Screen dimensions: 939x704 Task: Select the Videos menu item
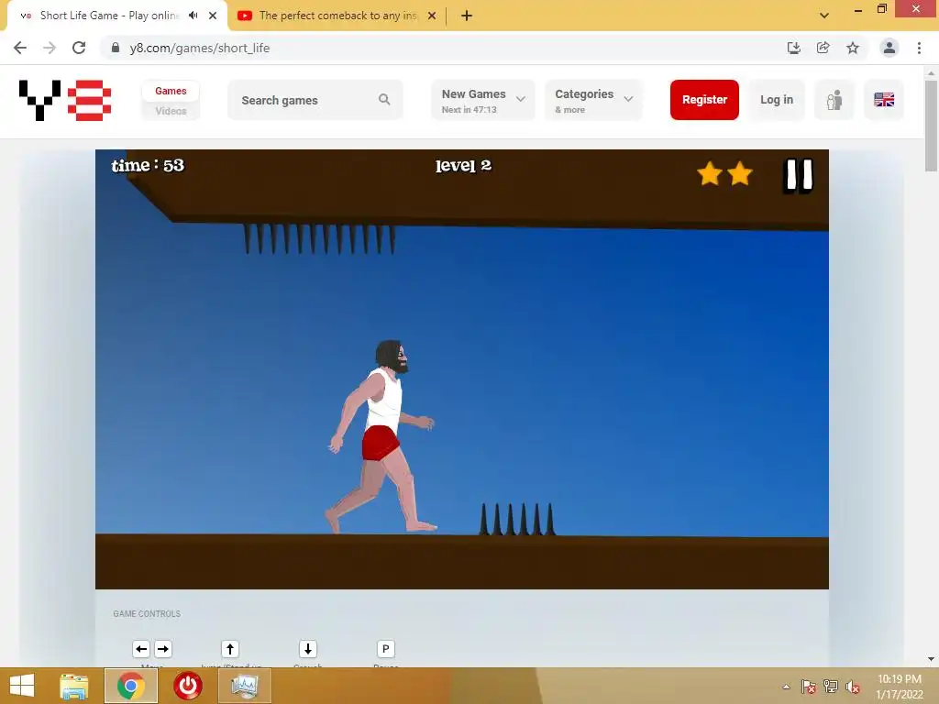pos(171,111)
